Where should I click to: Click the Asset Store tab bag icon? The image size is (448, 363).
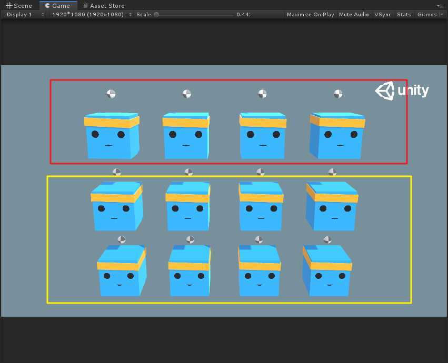point(85,5)
